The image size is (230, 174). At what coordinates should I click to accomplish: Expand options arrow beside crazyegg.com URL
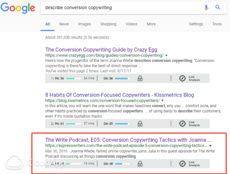point(166,55)
